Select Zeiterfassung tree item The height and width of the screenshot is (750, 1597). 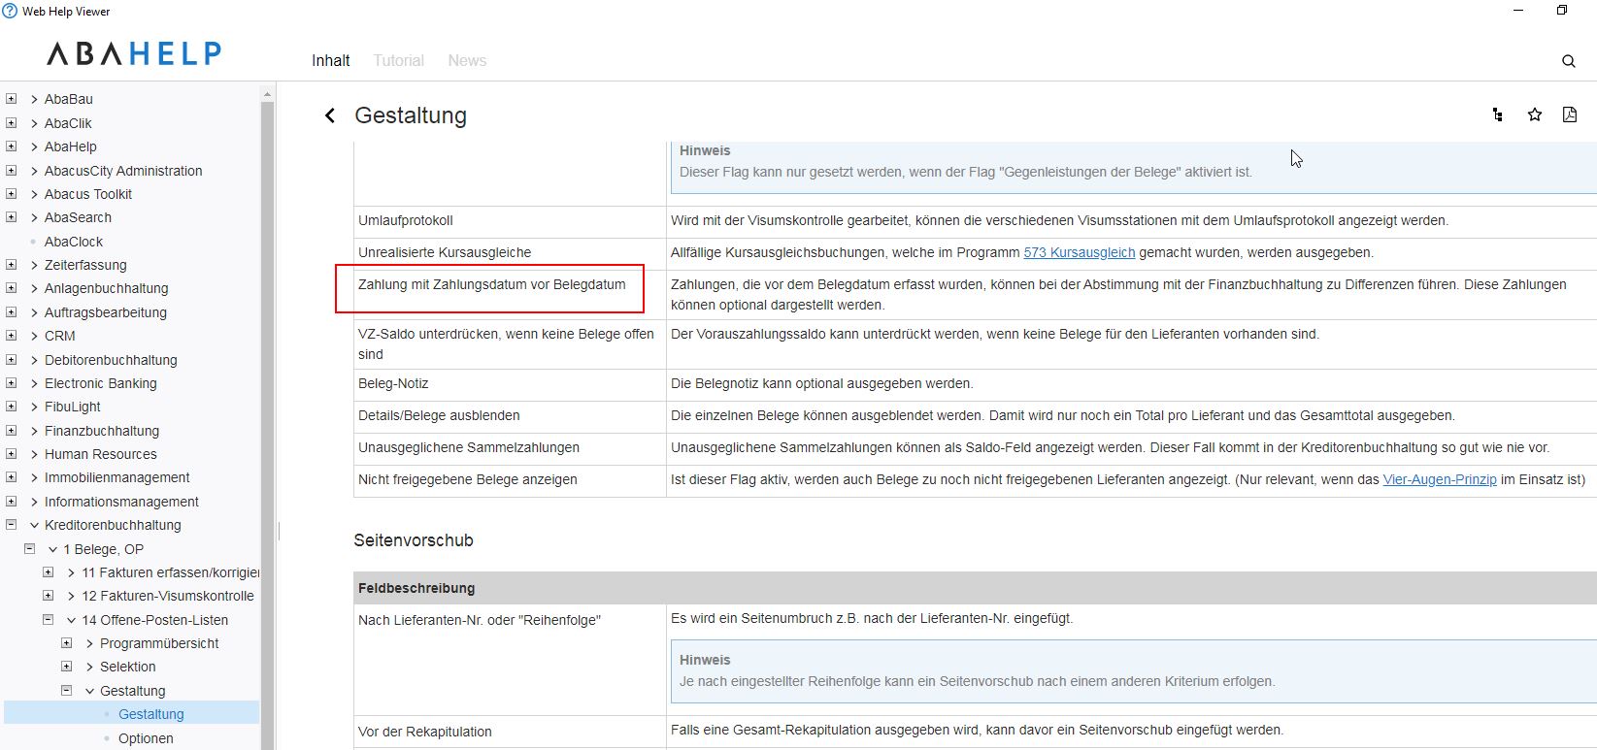click(x=85, y=265)
